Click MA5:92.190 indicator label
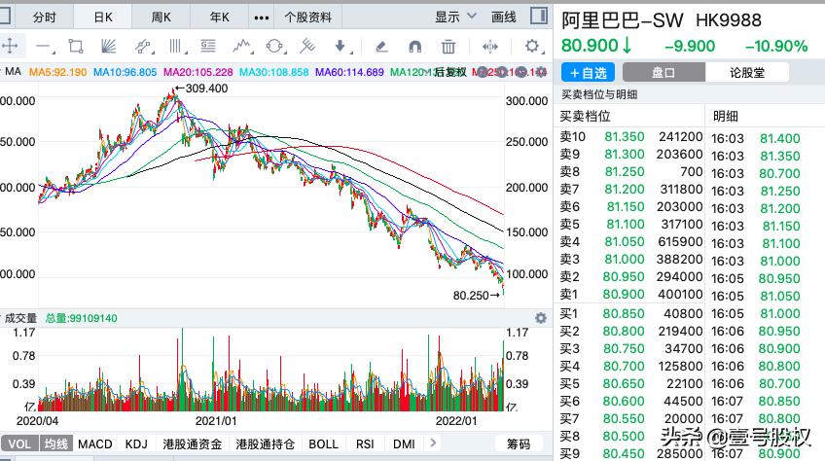This screenshot has width=825, height=461. [x=57, y=72]
